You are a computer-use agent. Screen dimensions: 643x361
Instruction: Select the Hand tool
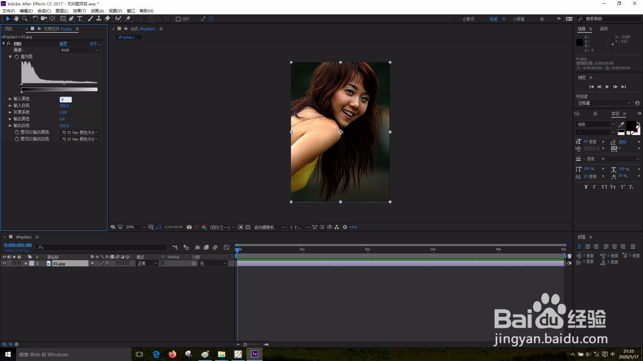16,19
